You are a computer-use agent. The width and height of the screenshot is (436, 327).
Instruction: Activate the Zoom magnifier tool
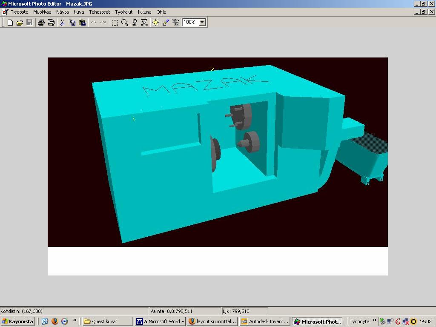pyautogui.click(x=125, y=23)
